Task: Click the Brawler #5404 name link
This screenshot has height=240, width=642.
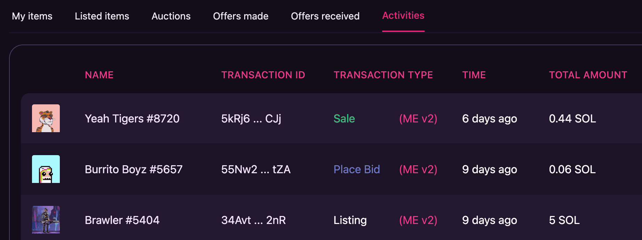Action: [122, 220]
